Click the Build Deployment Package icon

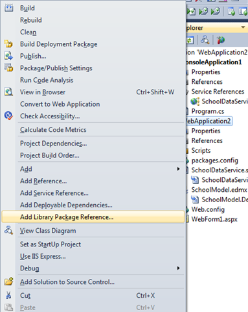point(8,44)
